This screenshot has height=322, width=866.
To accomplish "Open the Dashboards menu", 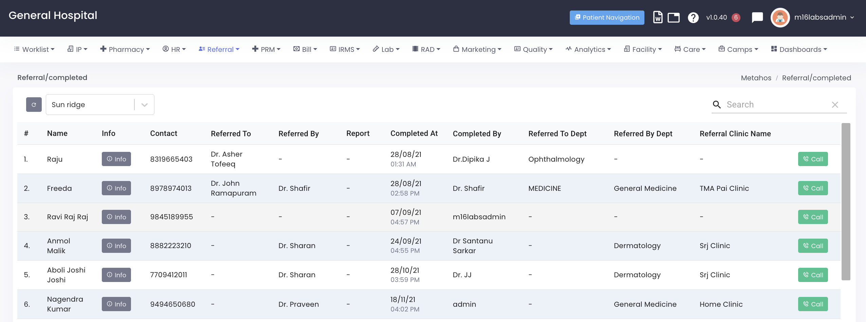I will coord(799,49).
